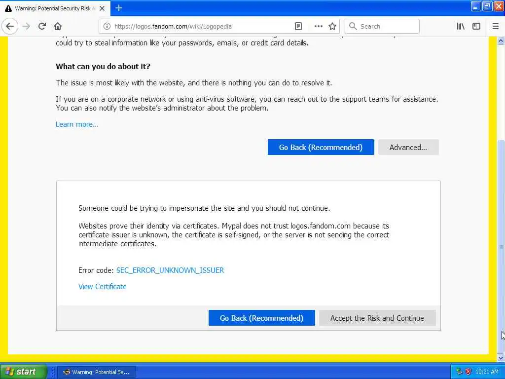Click the network tray icon
Screen dimensions: 505x379
coord(459,372)
